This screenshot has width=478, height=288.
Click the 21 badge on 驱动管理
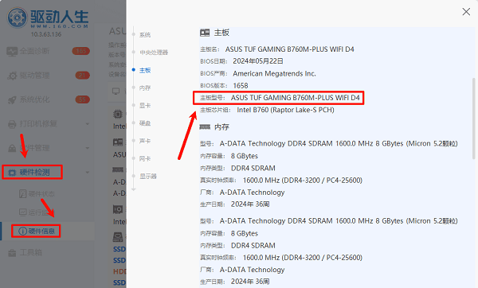coord(83,76)
